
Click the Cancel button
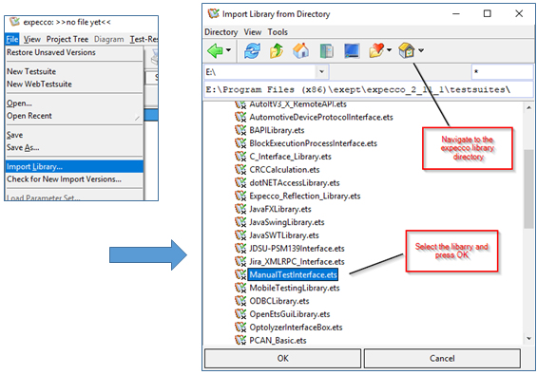[442, 358]
